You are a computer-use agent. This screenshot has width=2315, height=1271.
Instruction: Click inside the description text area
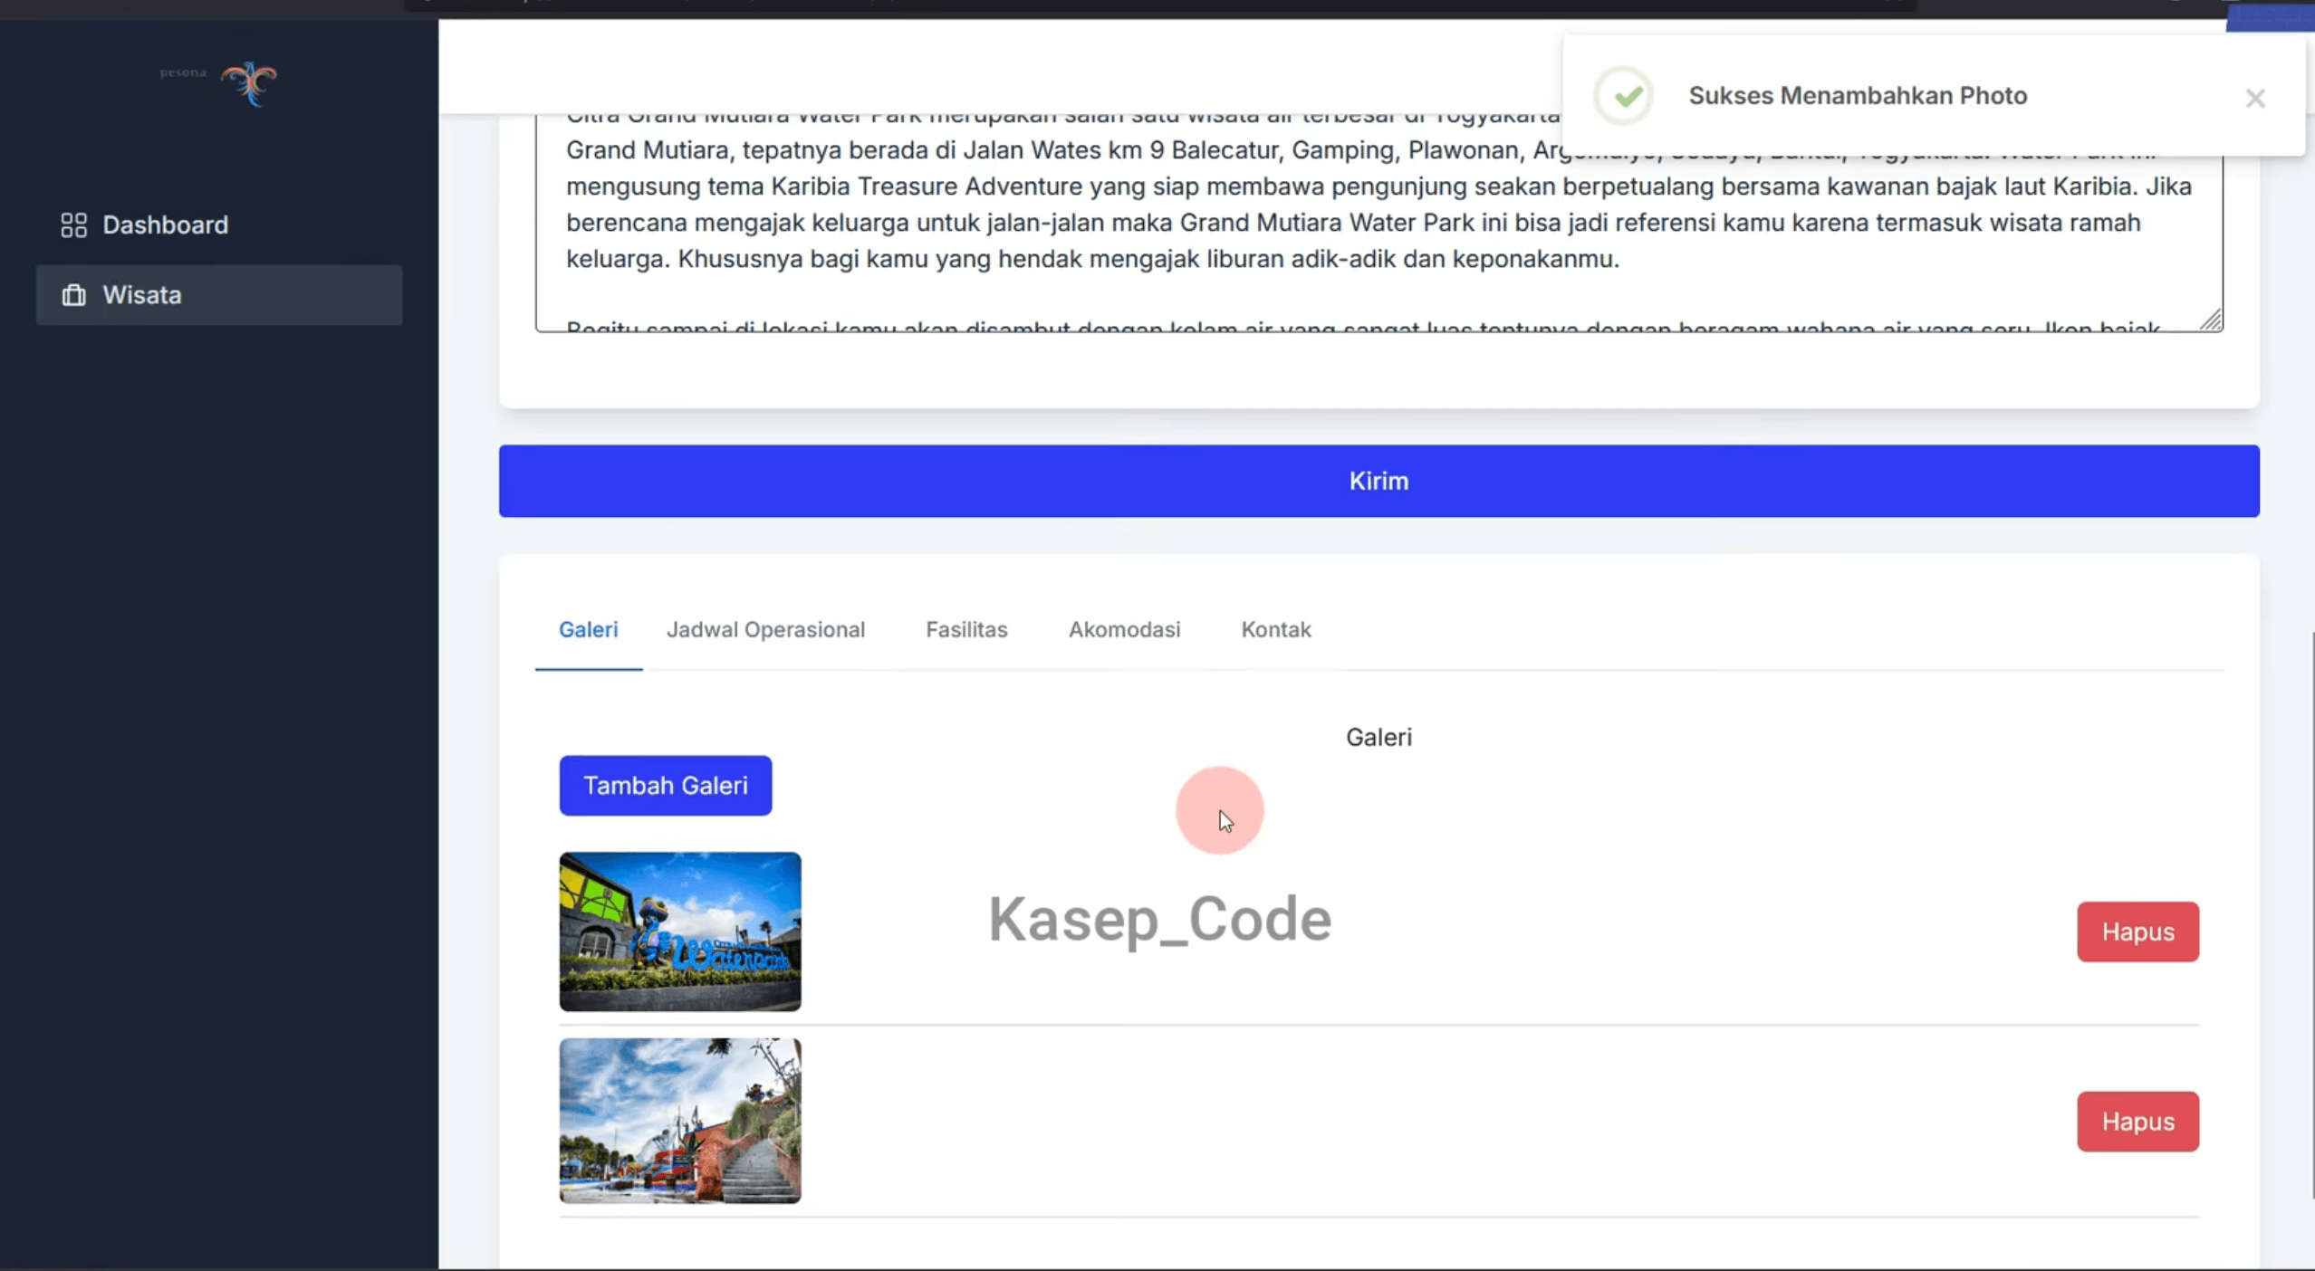[1378, 223]
